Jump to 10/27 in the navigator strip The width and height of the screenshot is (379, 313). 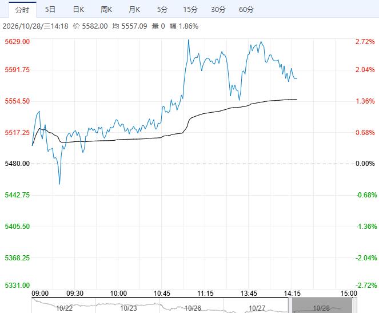pos(257,308)
